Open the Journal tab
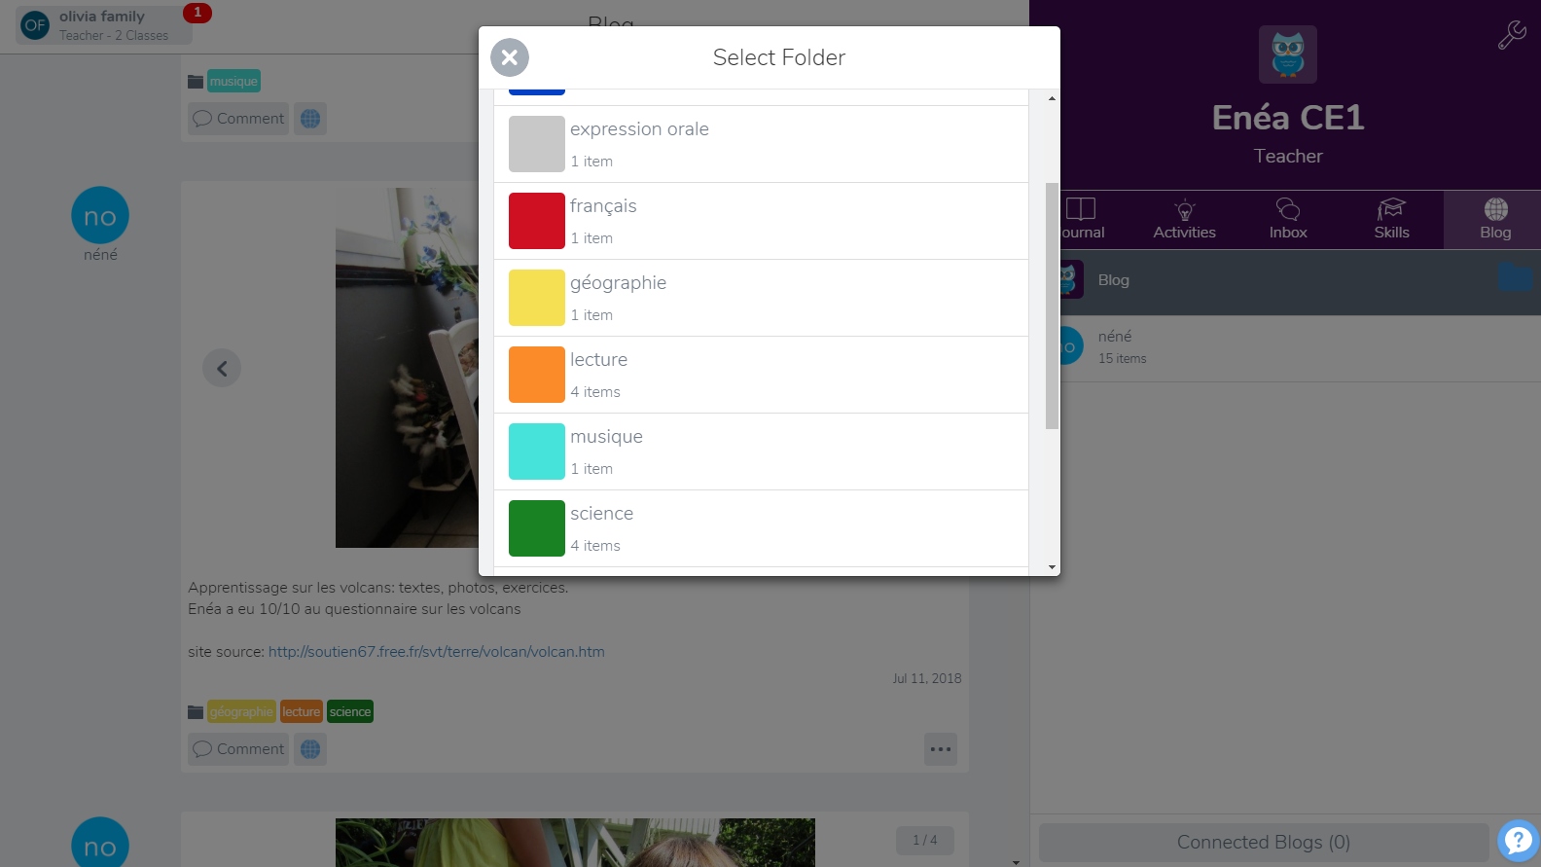 1082,220
